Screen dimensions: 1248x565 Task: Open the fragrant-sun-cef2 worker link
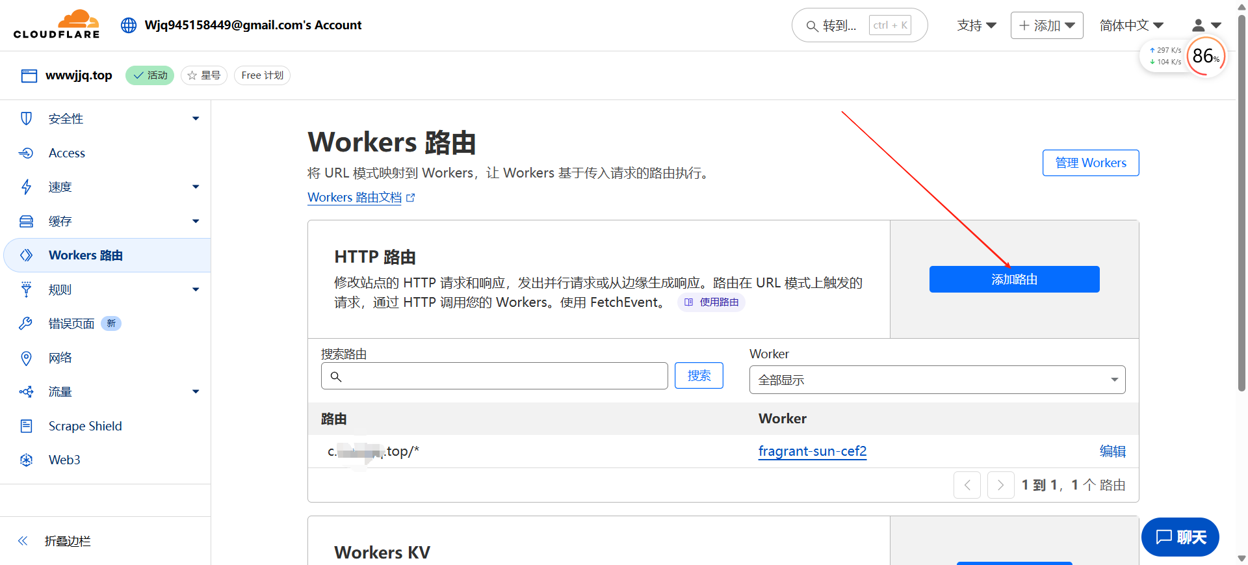point(812,451)
